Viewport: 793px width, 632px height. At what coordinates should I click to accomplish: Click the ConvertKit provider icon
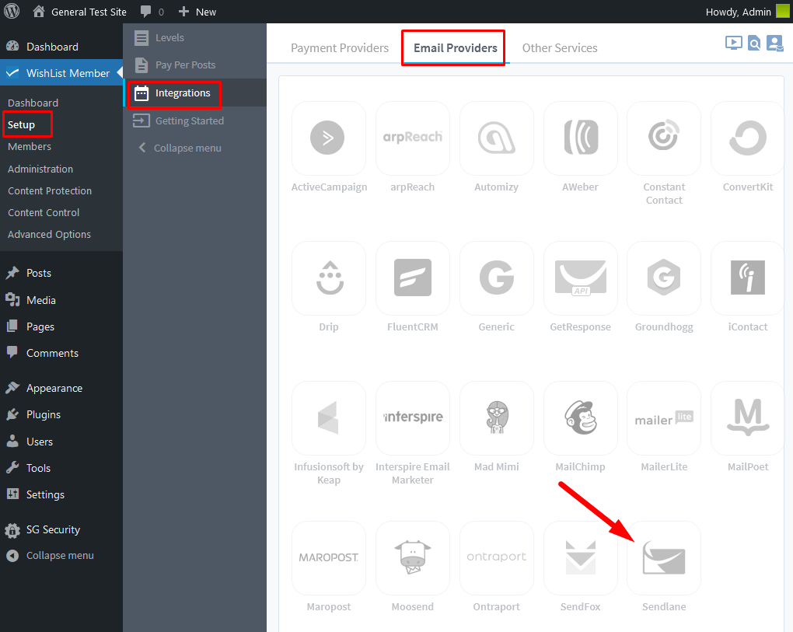[x=747, y=138]
